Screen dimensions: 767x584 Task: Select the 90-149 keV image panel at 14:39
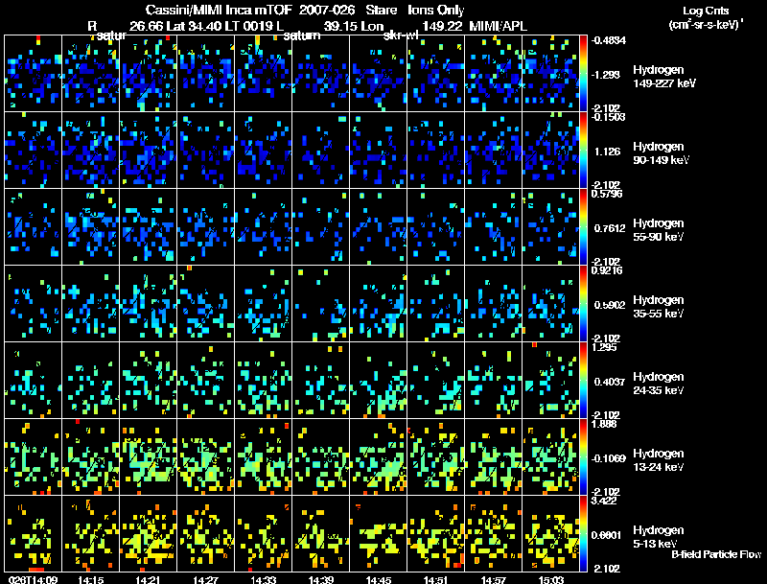click(x=321, y=151)
